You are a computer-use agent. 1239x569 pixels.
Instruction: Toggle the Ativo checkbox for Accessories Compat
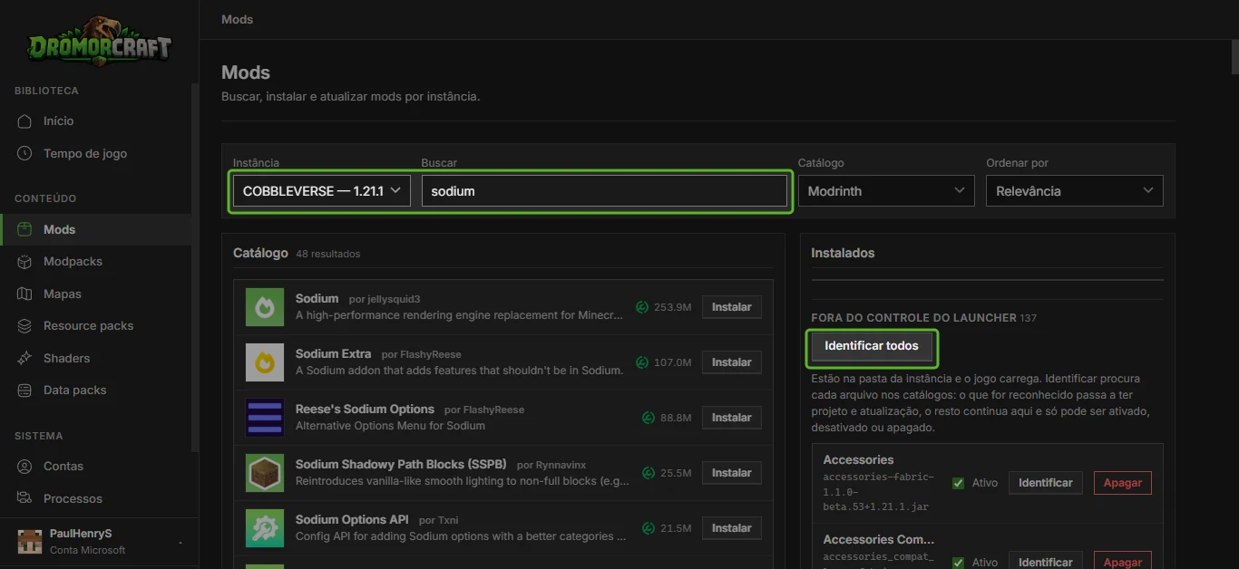point(958,563)
